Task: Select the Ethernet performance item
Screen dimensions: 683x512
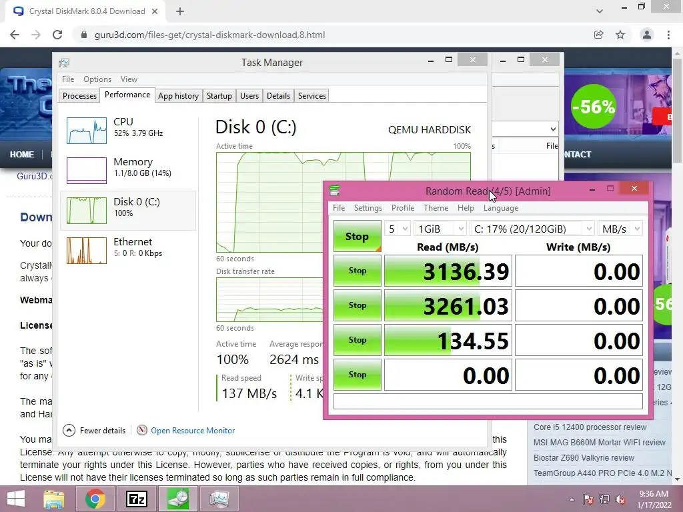Action: pyautogui.click(x=127, y=251)
